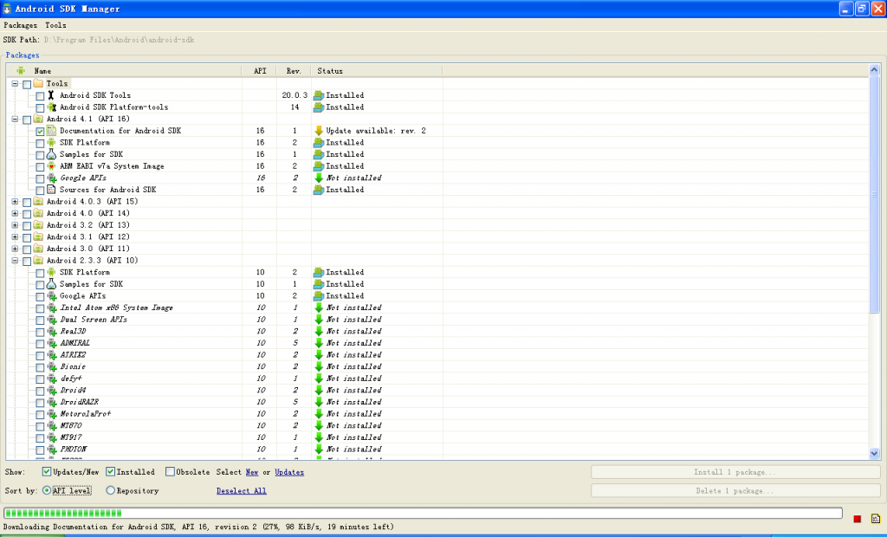
Task: Open the SDK Manager log icon
Action: [x=876, y=519]
